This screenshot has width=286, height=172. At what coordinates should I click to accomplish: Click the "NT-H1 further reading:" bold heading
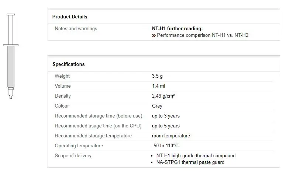177,28
